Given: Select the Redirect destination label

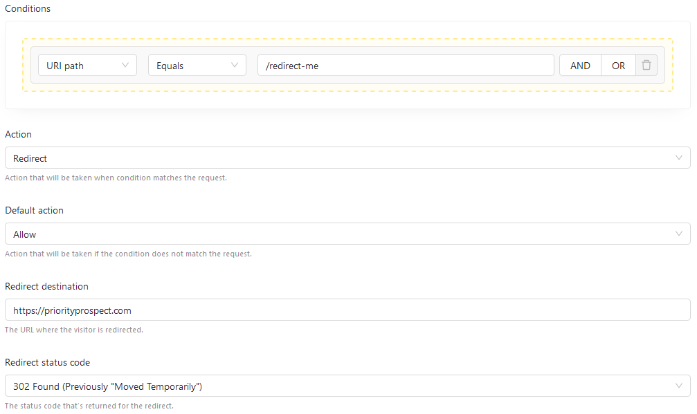Looking at the screenshot, I should click(x=46, y=287).
